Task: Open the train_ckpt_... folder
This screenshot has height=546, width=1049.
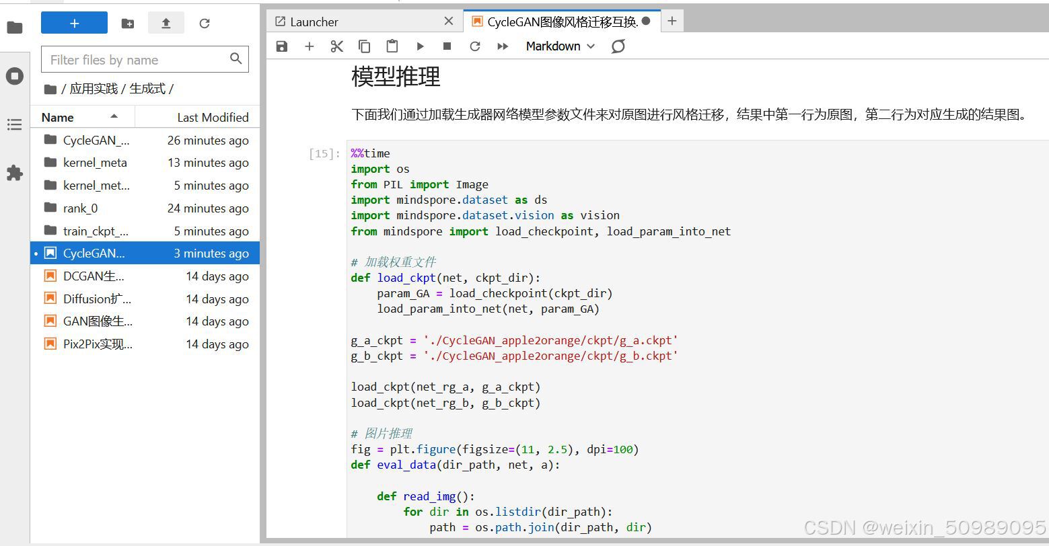Action: (x=145, y=231)
